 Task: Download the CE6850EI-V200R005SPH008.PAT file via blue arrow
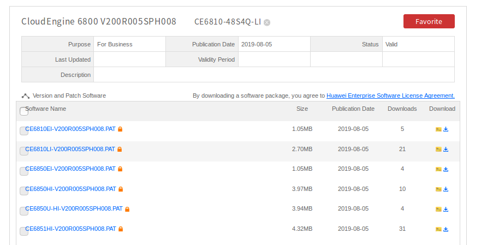(446, 169)
